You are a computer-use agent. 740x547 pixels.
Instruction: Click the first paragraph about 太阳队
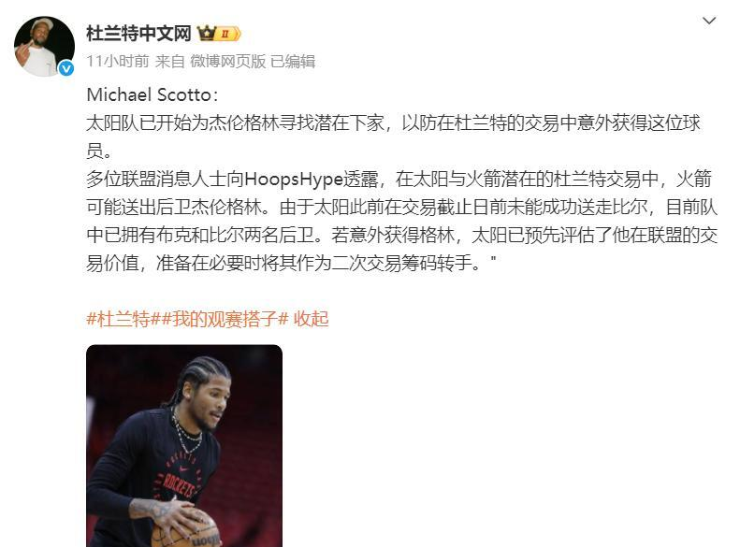(393, 137)
